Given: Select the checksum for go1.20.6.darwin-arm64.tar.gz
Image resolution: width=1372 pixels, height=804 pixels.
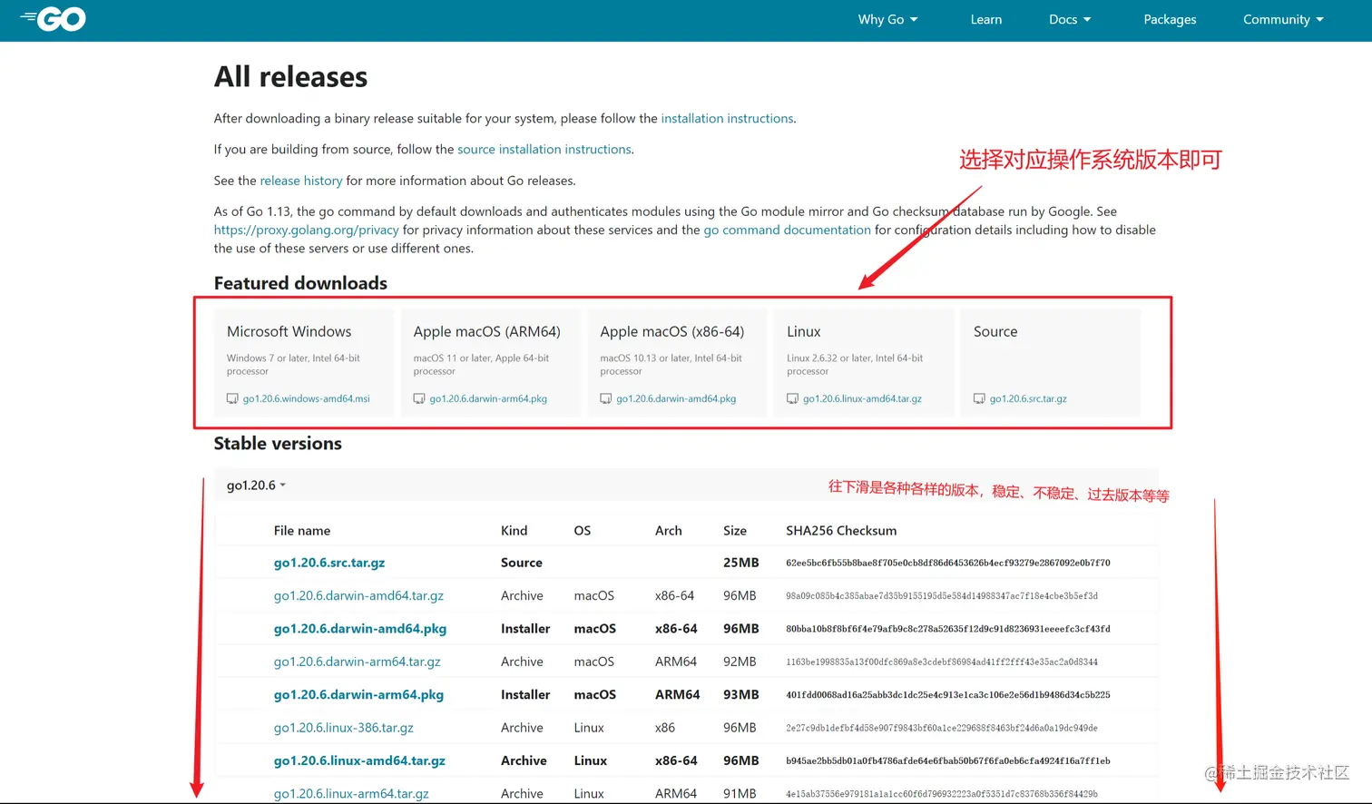Looking at the screenshot, I should coord(942,662).
